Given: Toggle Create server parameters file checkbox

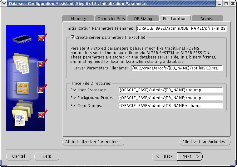Looking at the screenshot, I should click(73, 37).
